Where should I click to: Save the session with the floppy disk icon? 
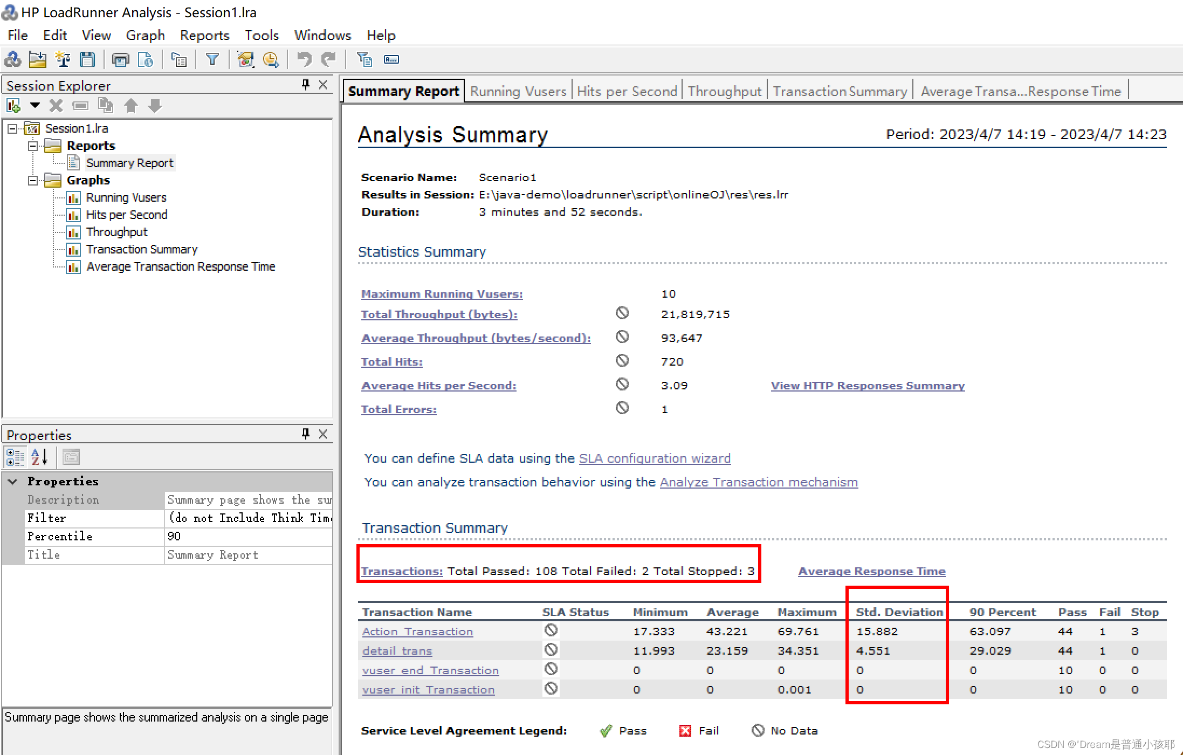(87, 59)
